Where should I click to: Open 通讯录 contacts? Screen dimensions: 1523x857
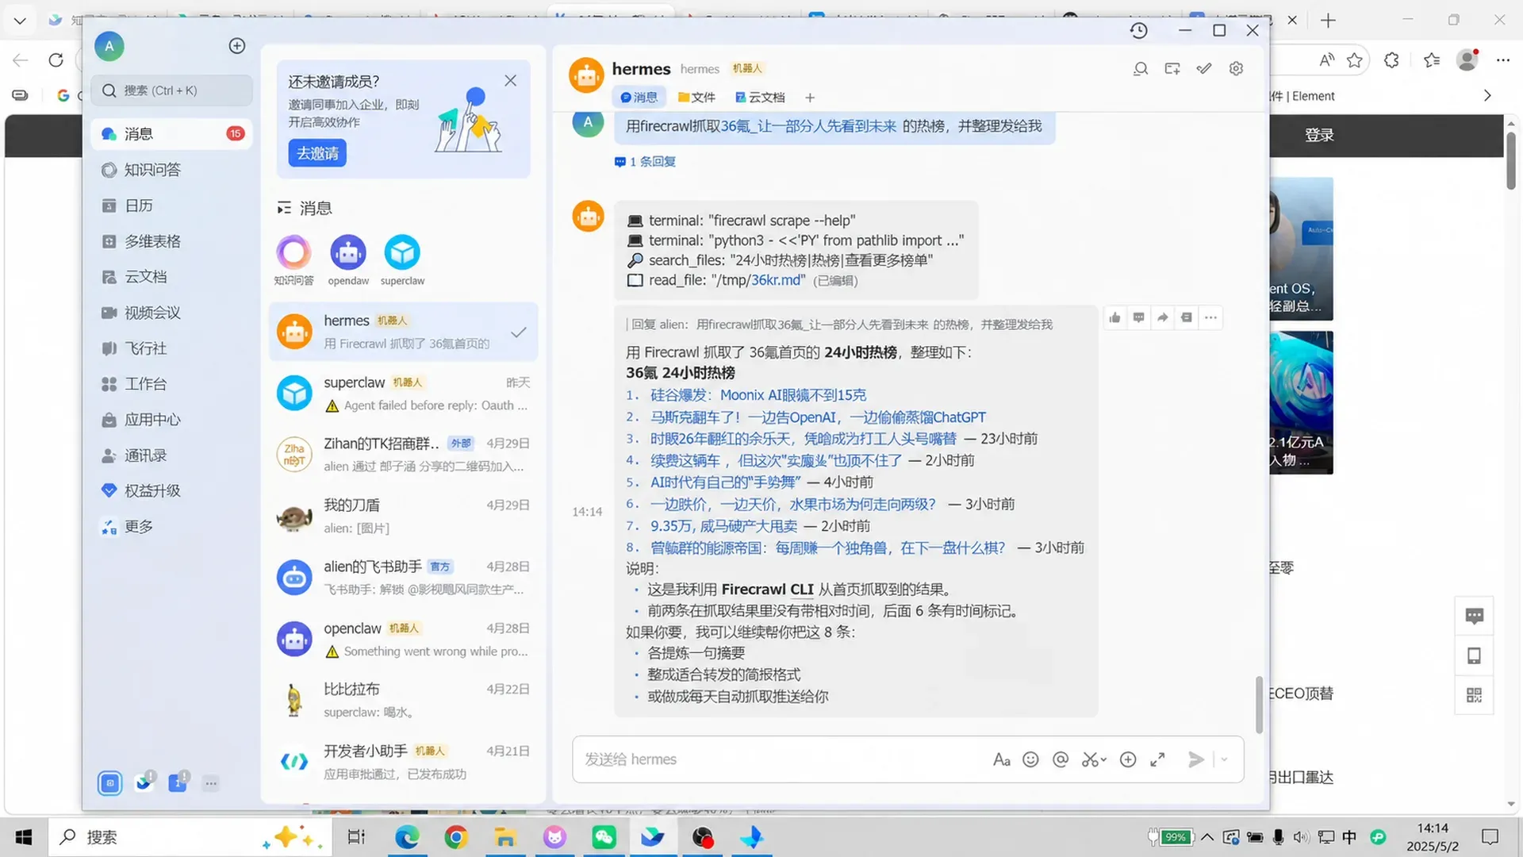coord(171,455)
